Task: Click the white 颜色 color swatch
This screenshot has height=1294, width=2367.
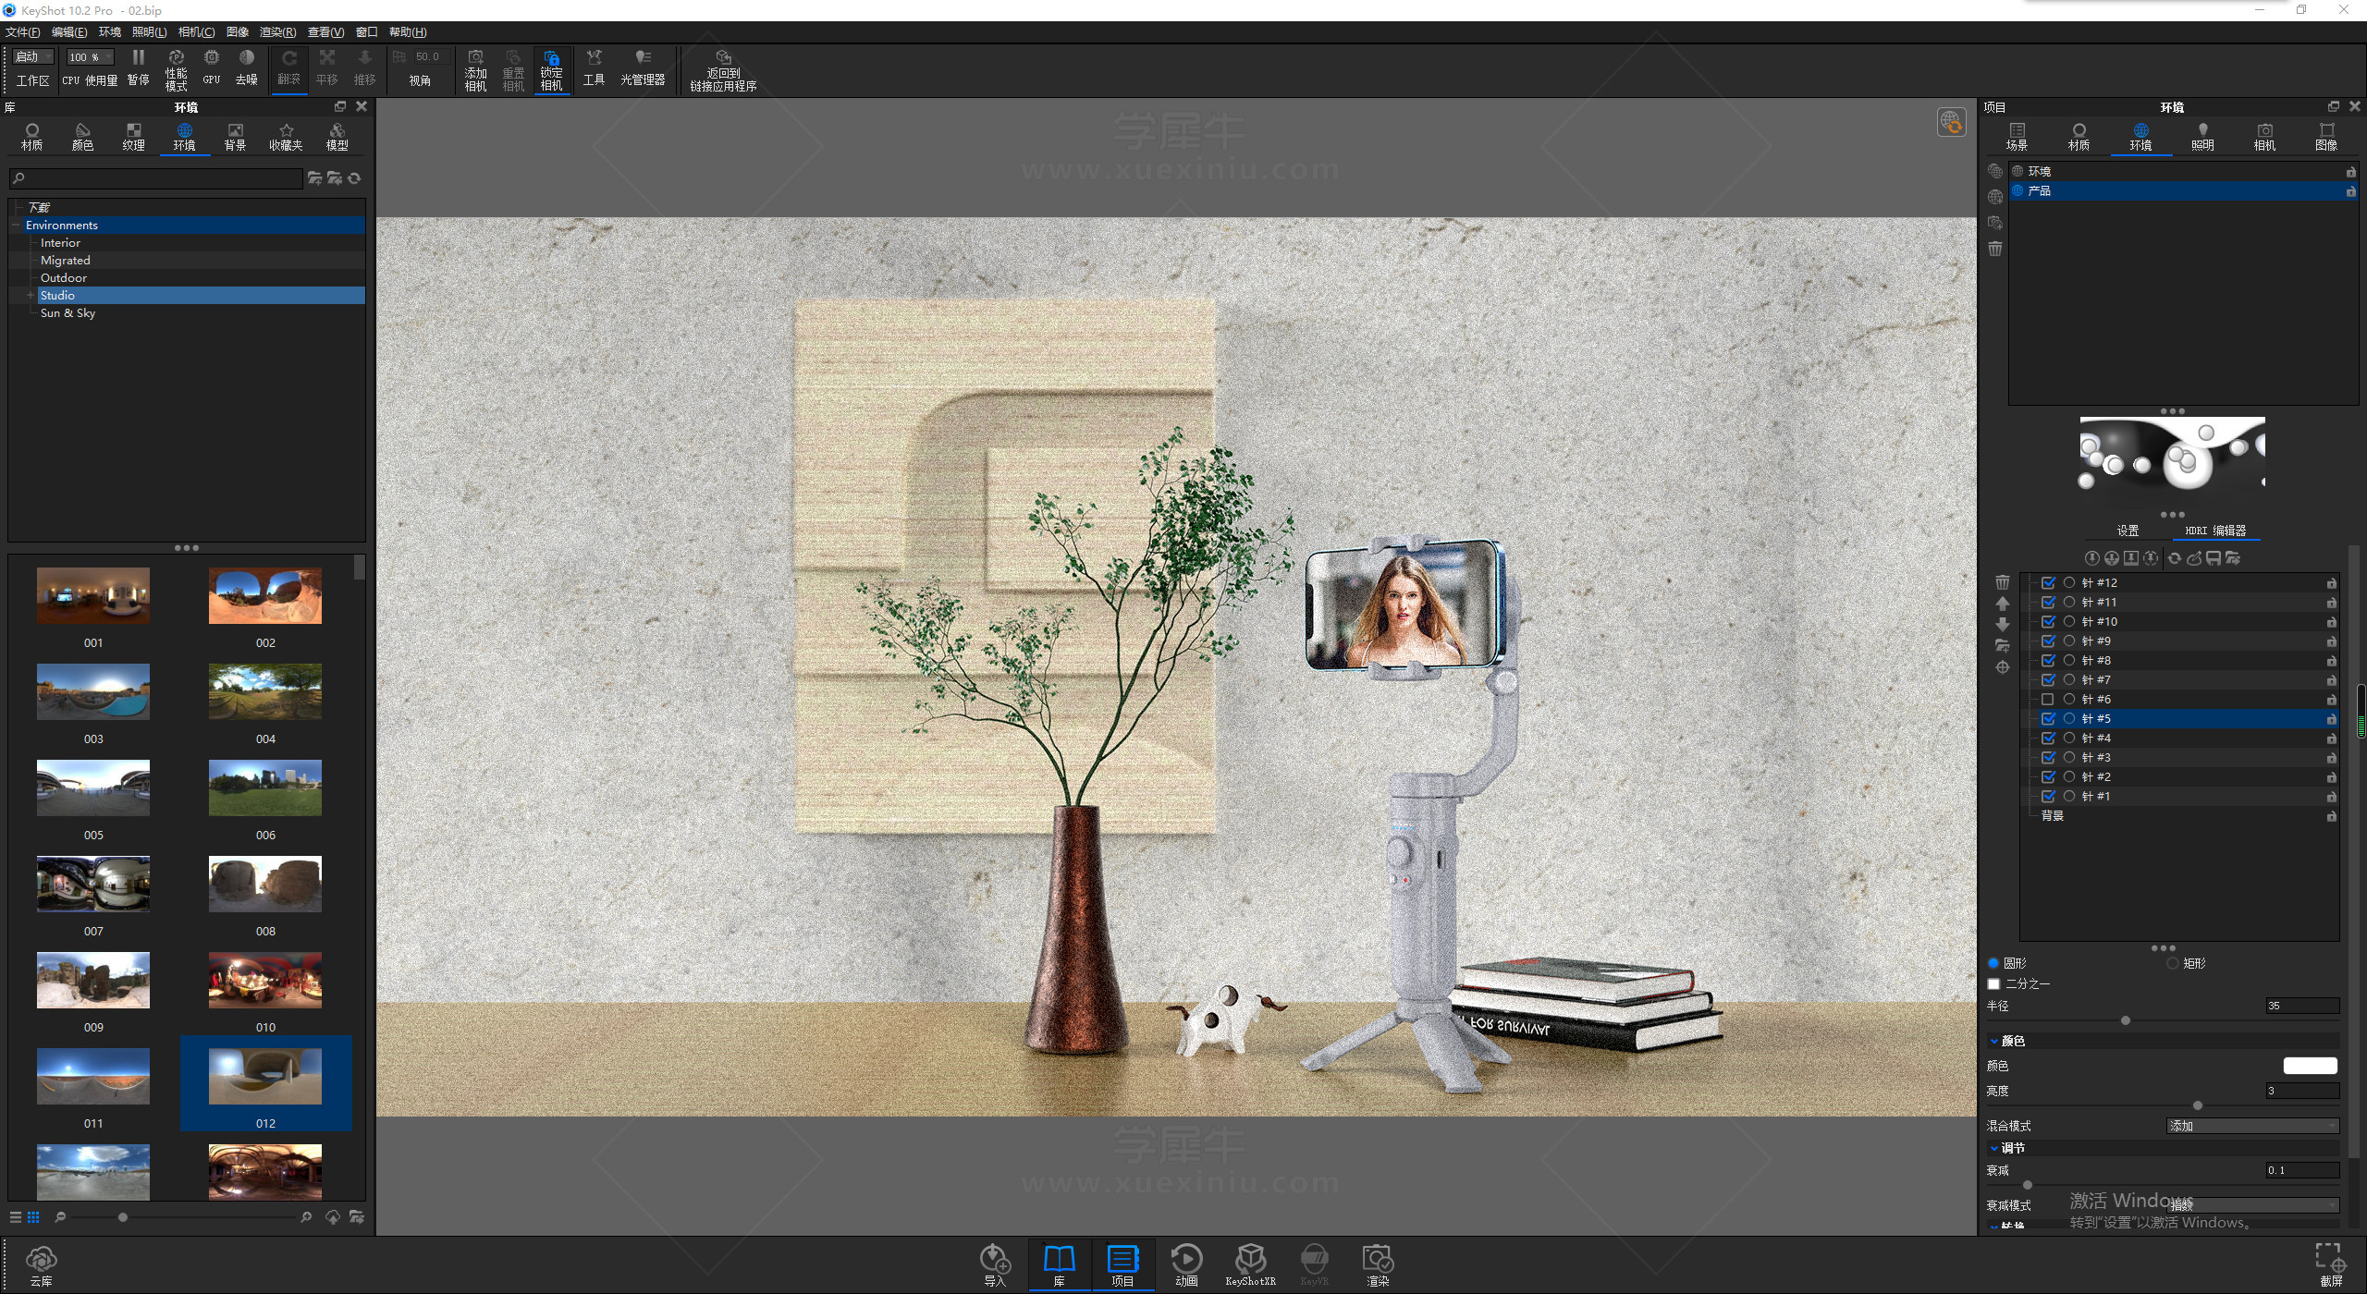Action: point(2310,1066)
